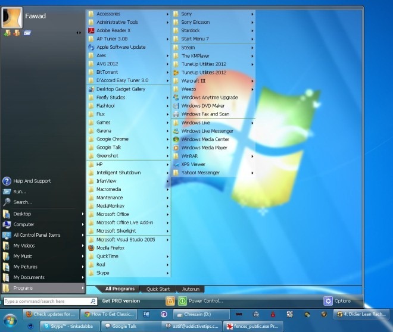This screenshot has height=332, width=393.
Task: Switch to the Autorun tab
Action: 191,289
